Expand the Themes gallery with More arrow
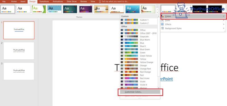The image size is (227, 106). click(157, 13)
